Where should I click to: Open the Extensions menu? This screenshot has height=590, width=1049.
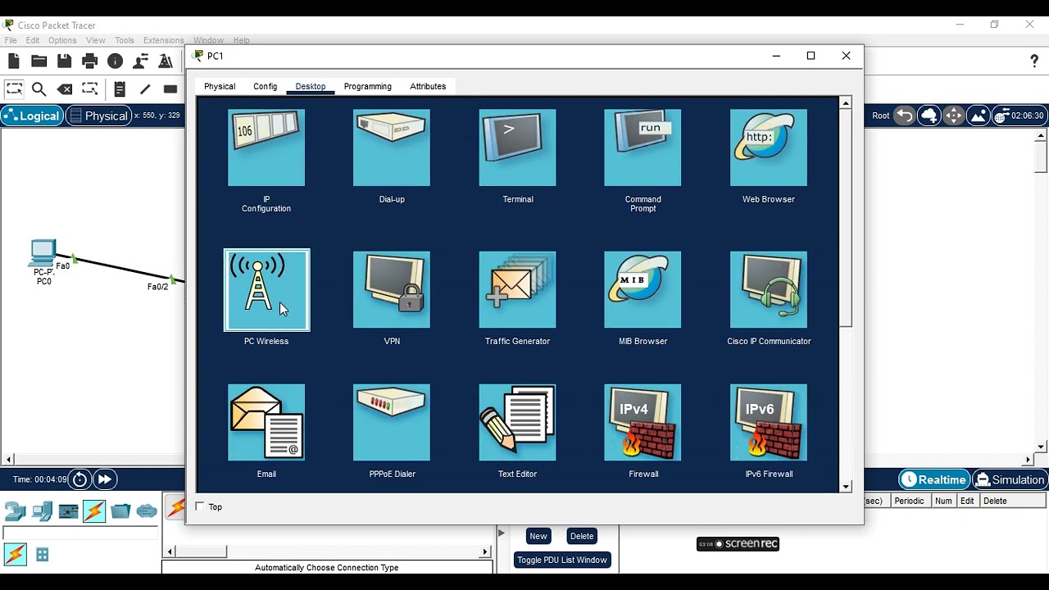click(163, 40)
